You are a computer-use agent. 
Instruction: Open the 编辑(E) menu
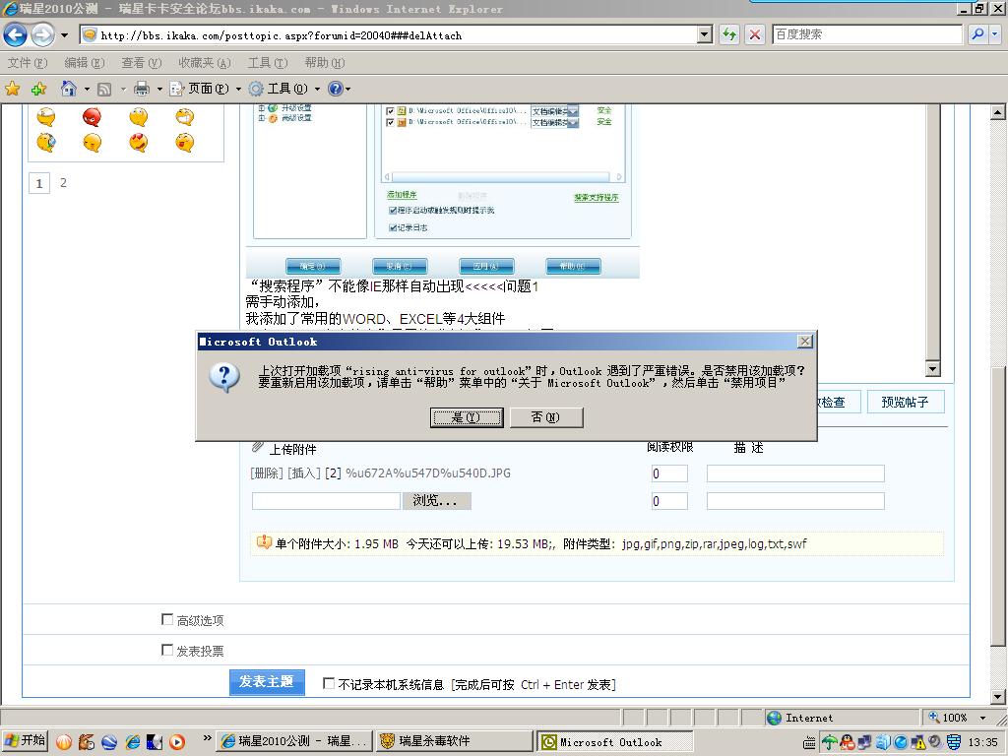pyautogui.click(x=85, y=63)
